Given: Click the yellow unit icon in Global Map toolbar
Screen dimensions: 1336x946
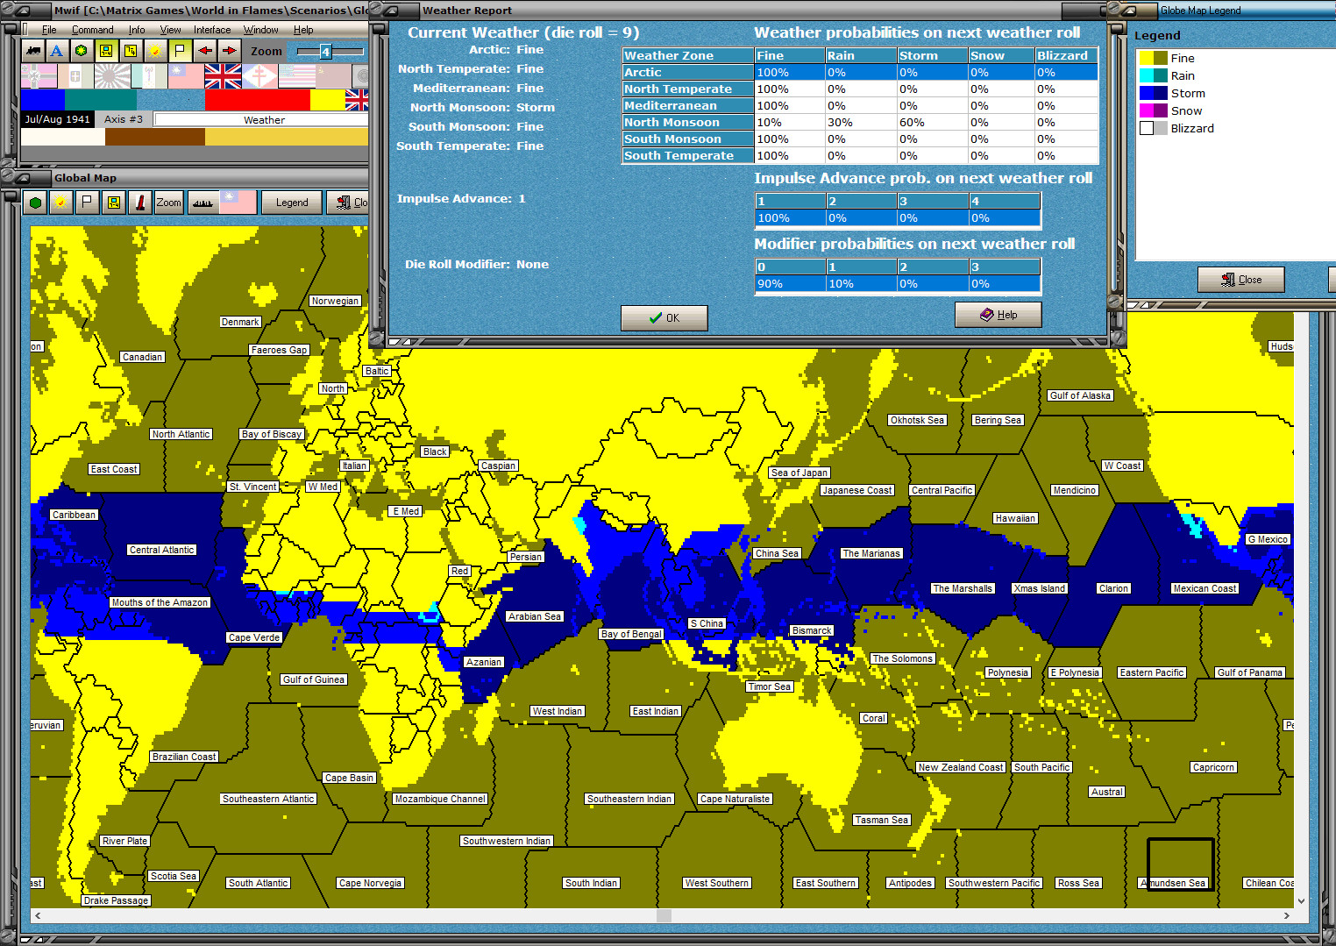Looking at the screenshot, I should 114,203.
